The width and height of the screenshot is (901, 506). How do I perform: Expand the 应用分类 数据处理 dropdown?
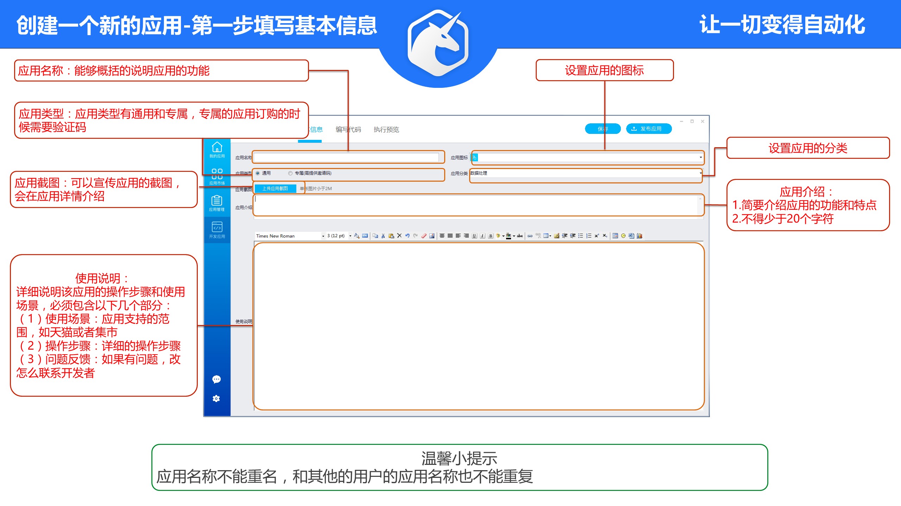tap(700, 173)
